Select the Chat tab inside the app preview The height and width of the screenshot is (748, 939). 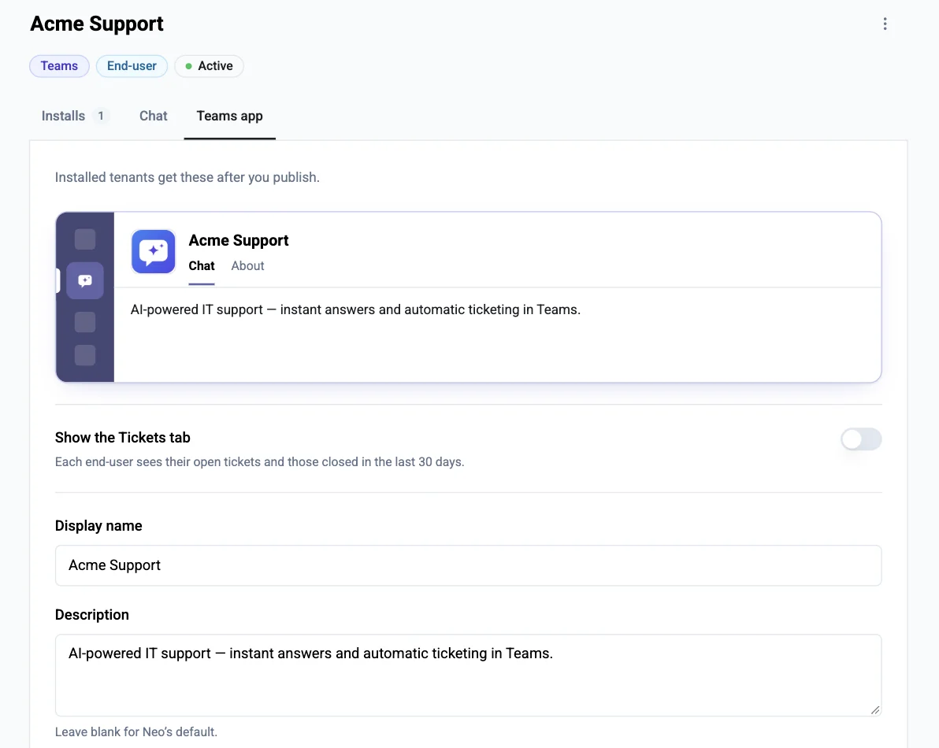click(x=201, y=265)
